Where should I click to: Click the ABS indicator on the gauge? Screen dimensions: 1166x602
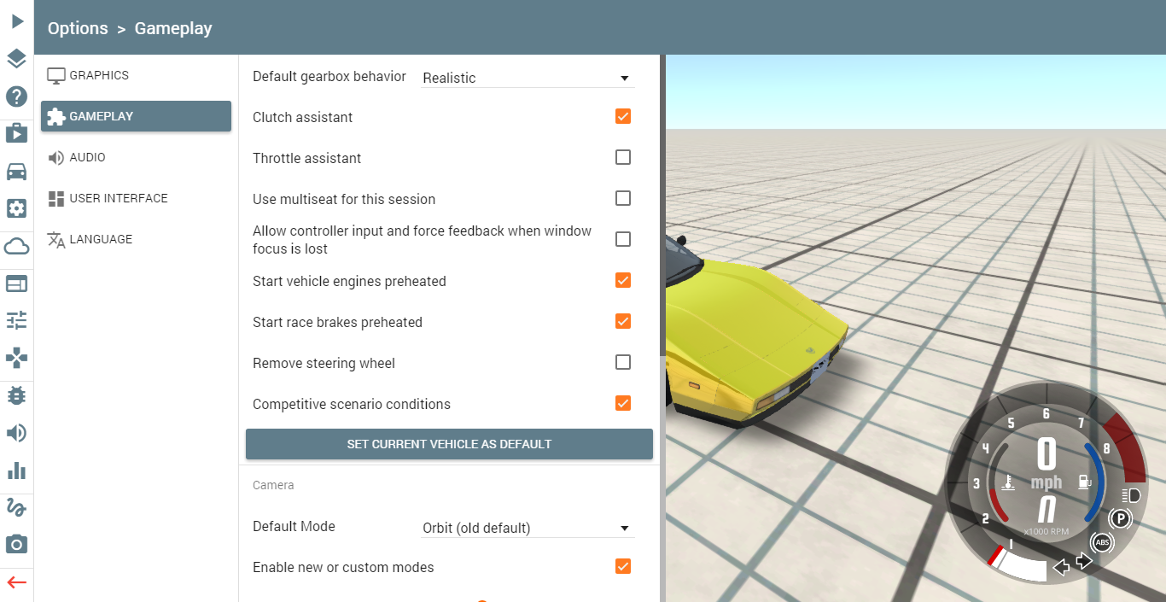coord(1102,543)
